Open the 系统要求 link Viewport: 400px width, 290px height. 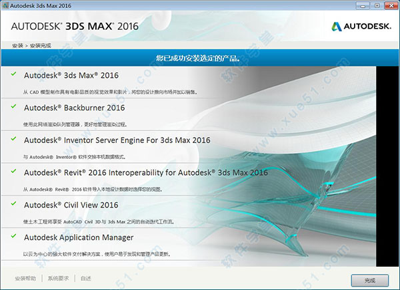pos(58,279)
